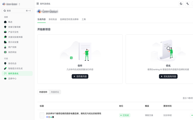Click 优化现有内容 button
This screenshot has height=120, width=193.
[168, 76]
